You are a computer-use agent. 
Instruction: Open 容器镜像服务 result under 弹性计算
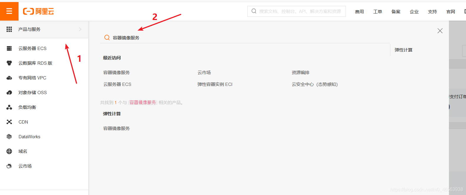117,128
